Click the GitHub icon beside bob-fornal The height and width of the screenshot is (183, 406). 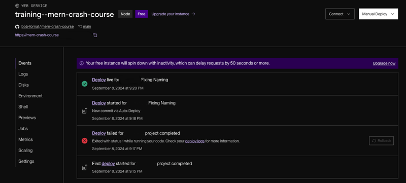(17, 27)
